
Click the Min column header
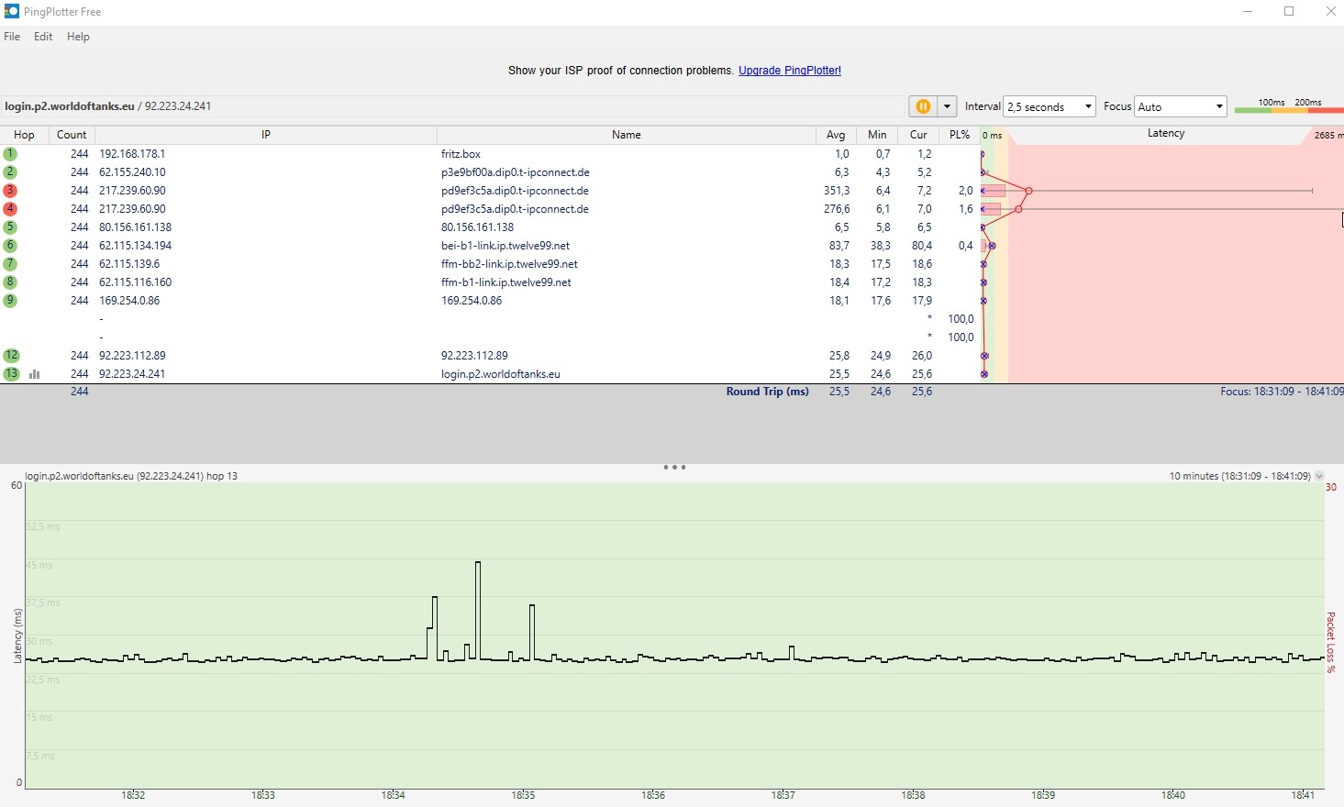tap(877, 135)
